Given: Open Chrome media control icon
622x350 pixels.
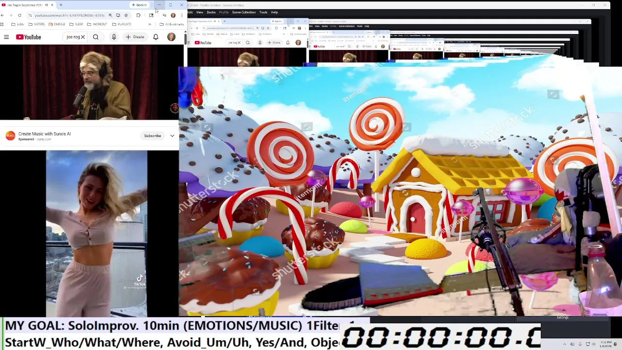Looking at the screenshot, I should [164, 15].
